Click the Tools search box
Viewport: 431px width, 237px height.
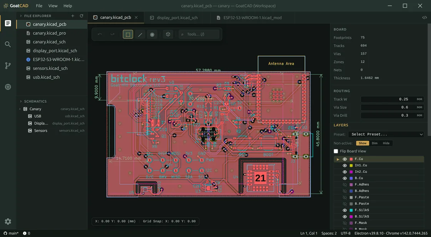pyautogui.click(x=199, y=34)
